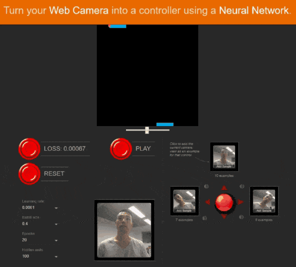Click the red joystick ball

pos(224,202)
